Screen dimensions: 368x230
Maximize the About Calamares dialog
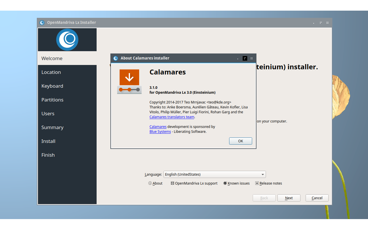(x=245, y=58)
